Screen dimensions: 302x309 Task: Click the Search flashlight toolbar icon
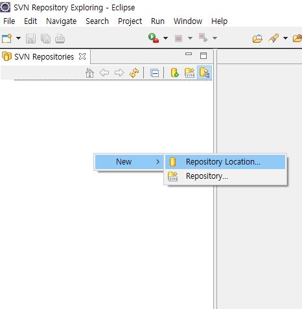[273, 38]
